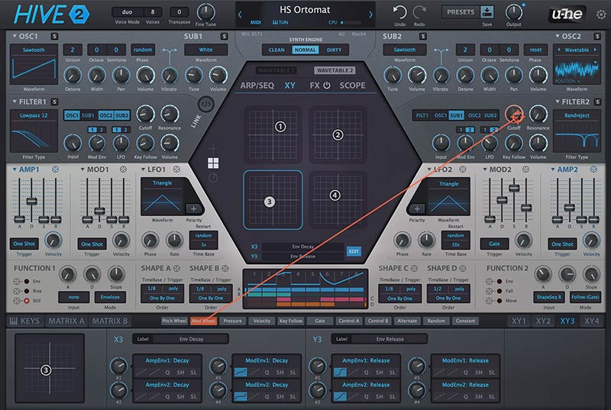This screenshot has height=410, width=611.
Task: Open LFO1 Triangle waveform selector
Action: pyautogui.click(x=162, y=182)
